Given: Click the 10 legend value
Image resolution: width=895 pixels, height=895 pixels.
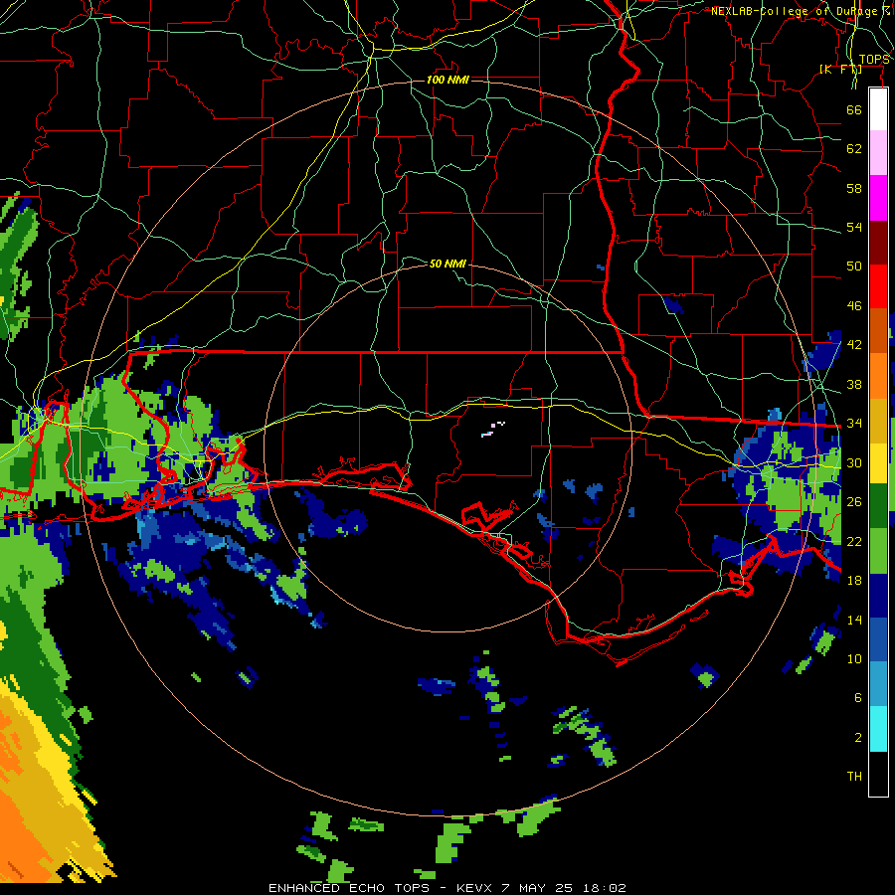Looking at the screenshot, I should click(x=854, y=658).
